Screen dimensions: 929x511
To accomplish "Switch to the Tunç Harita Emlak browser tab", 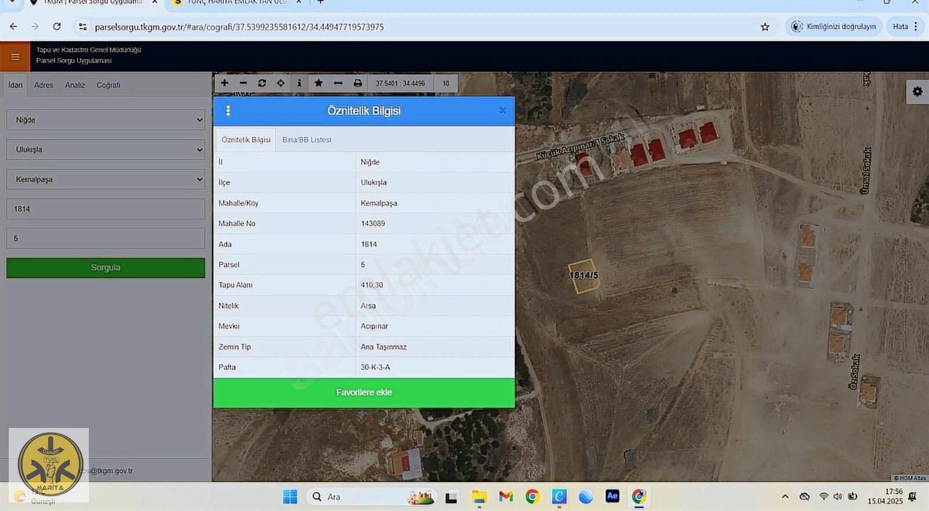I will tap(238, 2).
